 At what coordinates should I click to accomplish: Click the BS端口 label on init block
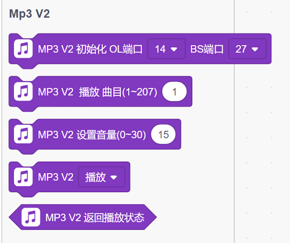[x=207, y=49]
